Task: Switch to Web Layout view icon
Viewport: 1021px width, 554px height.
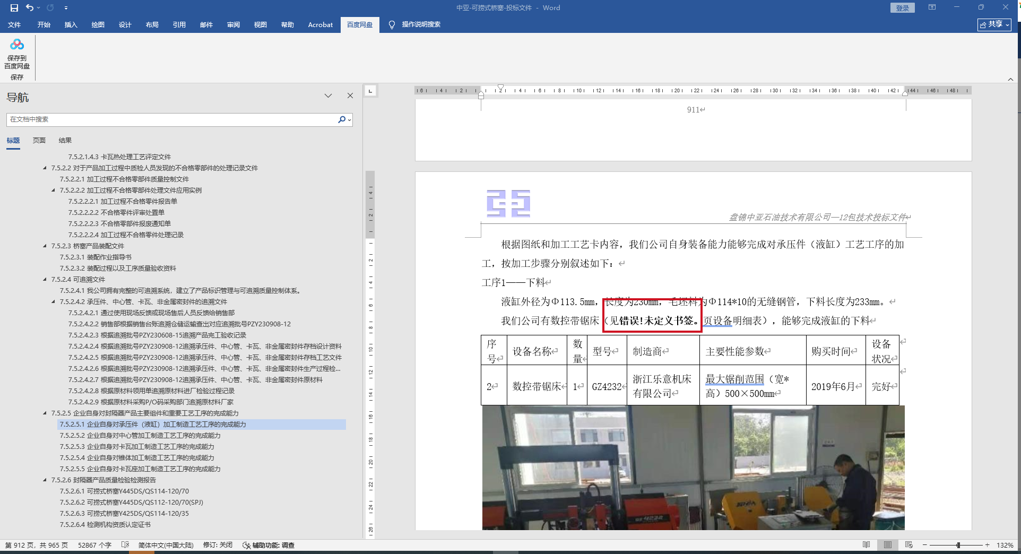Action: click(909, 545)
